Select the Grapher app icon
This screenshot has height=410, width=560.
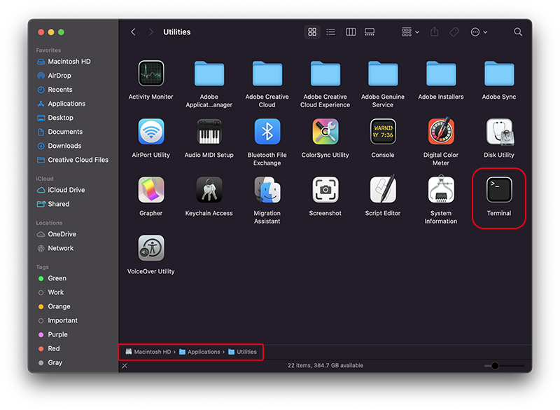coord(151,190)
